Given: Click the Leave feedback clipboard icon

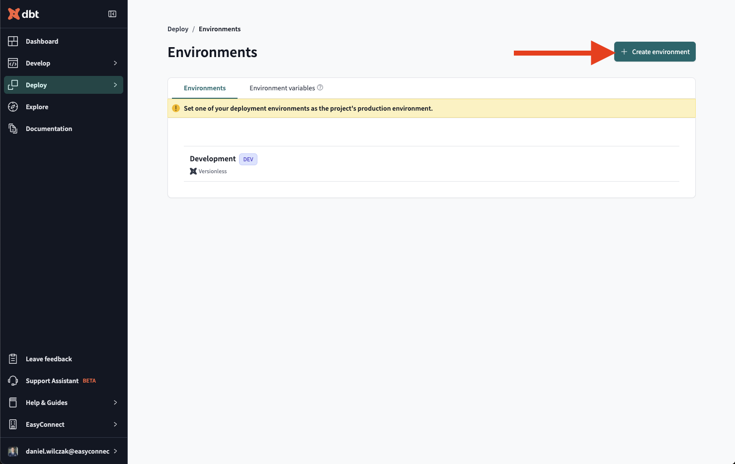Looking at the screenshot, I should click(13, 359).
